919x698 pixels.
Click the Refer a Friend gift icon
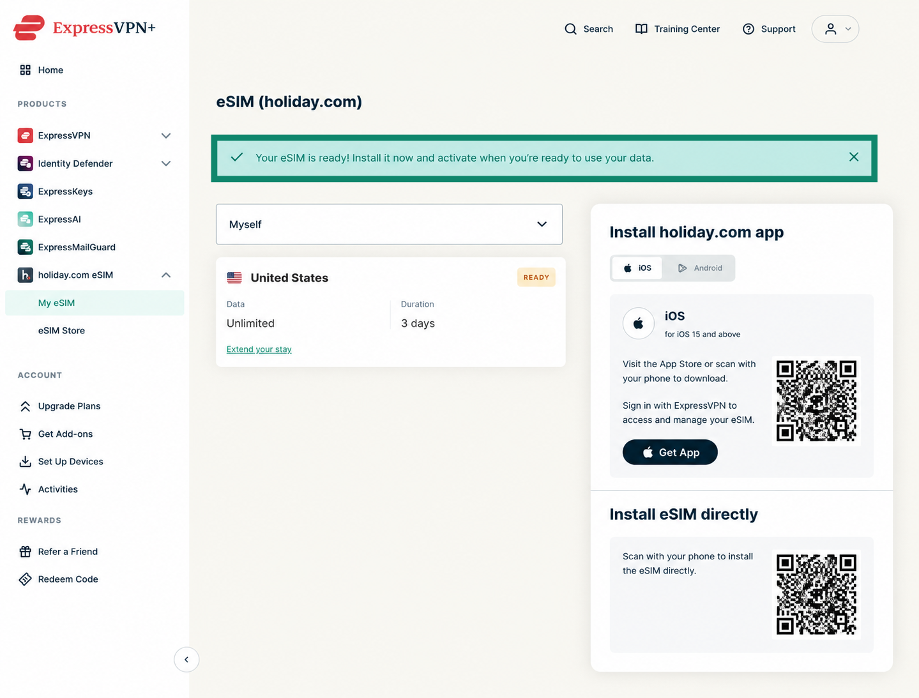(x=25, y=551)
